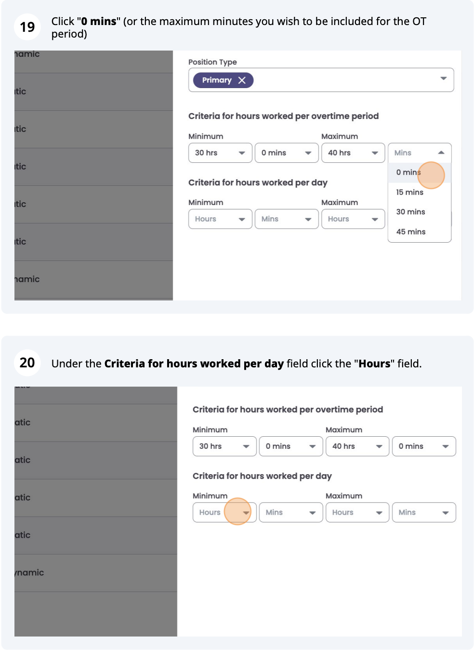Select 0 mins from the open dropdown list
The width and height of the screenshot is (474, 650).
click(x=408, y=172)
